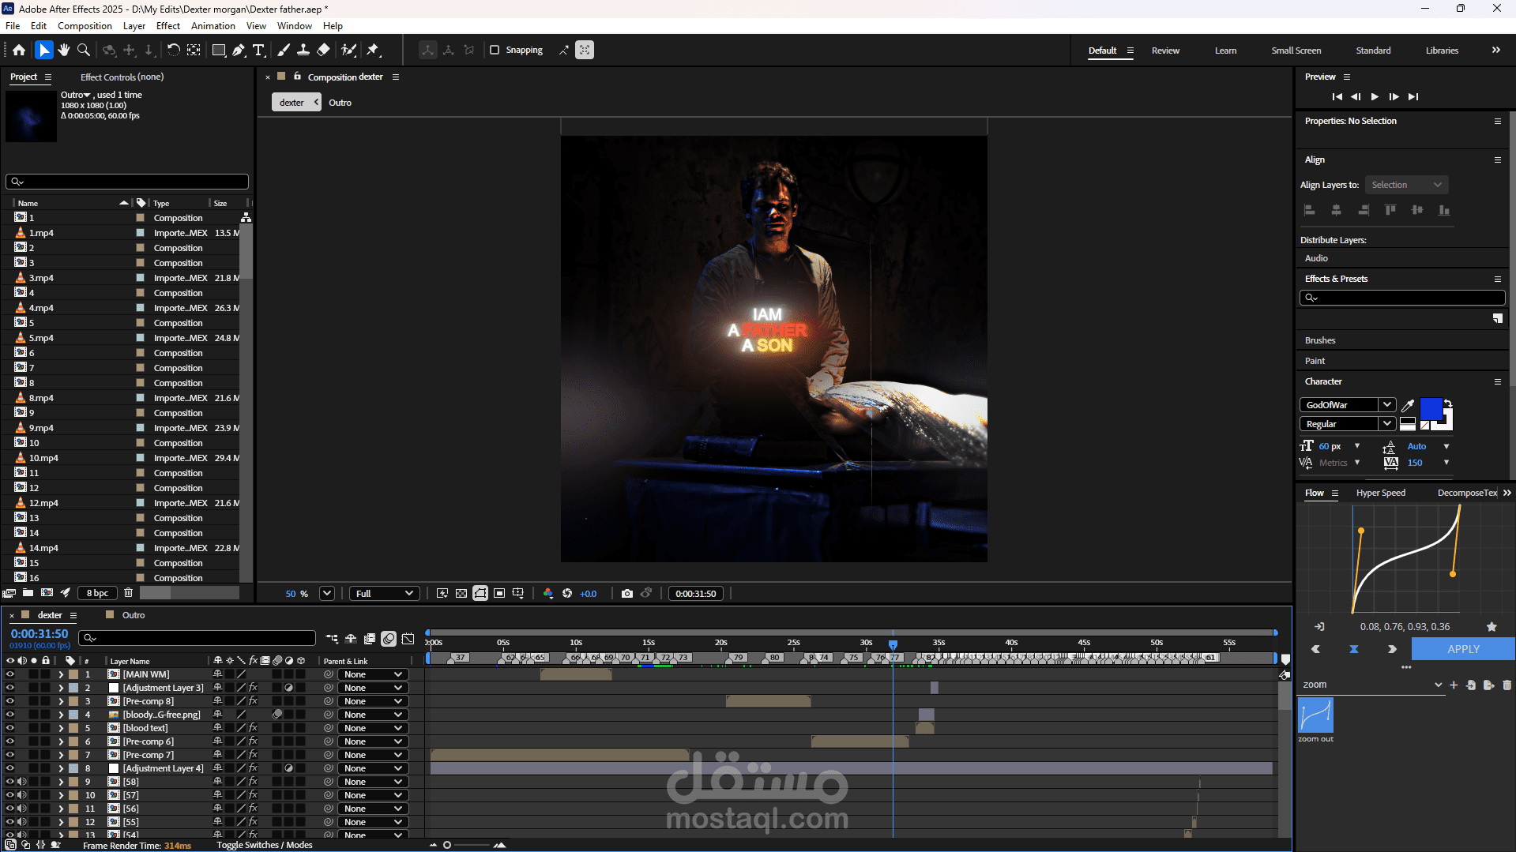Select the Puppet Pin tool
Viewport: 1516px width, 852px height.
pyautogui.click(x=373, y=50)
